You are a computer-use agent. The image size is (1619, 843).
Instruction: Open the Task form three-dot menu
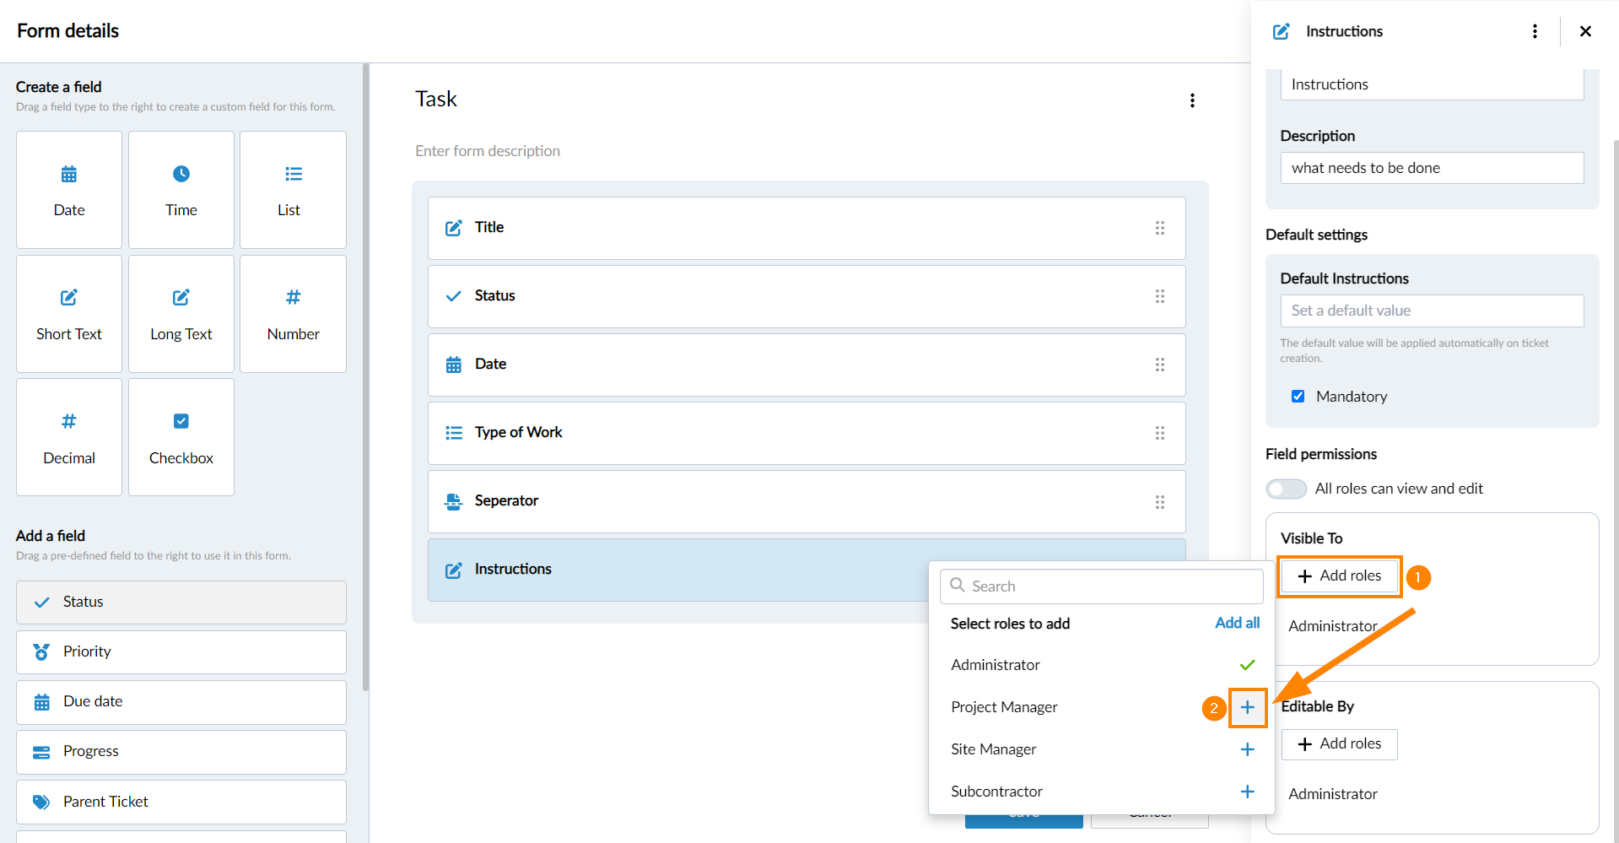click(x=1192, y=100)
